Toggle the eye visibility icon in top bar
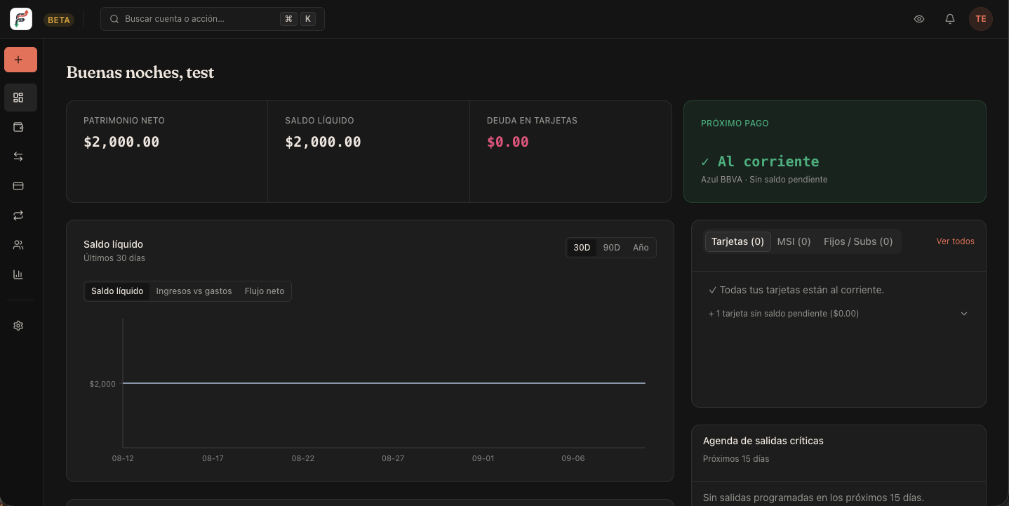The height and width of the screenshot is (506, 1009). click(919, 19)
